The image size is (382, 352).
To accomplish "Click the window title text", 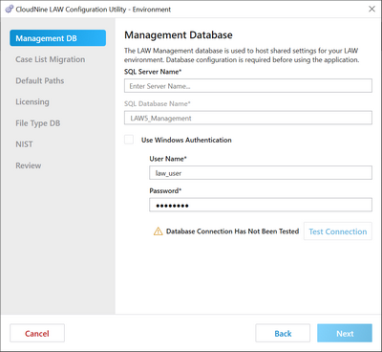I will coord(94,10).
